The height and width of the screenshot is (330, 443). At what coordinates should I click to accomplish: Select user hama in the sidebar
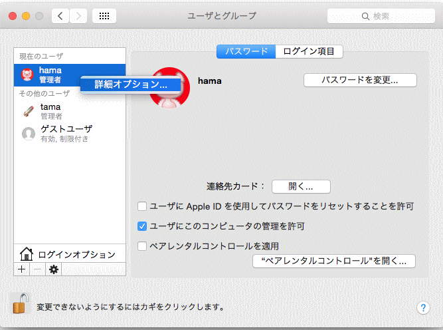pyautogui.click(x=70, y=75)
